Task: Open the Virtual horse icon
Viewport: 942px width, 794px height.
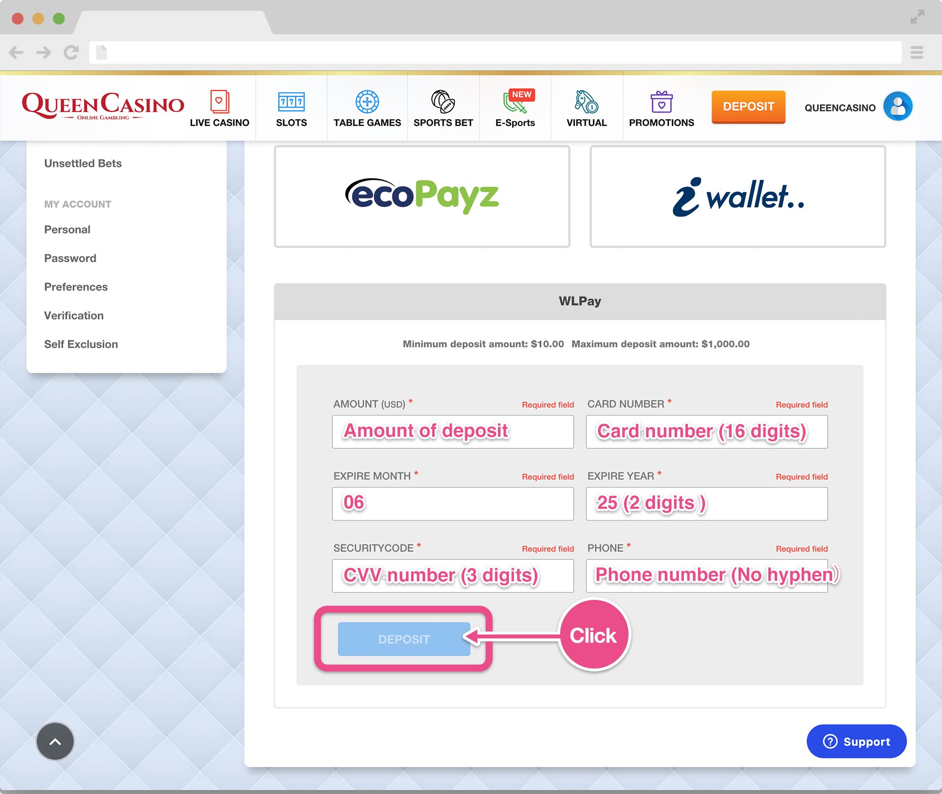Action: [586, 101]
